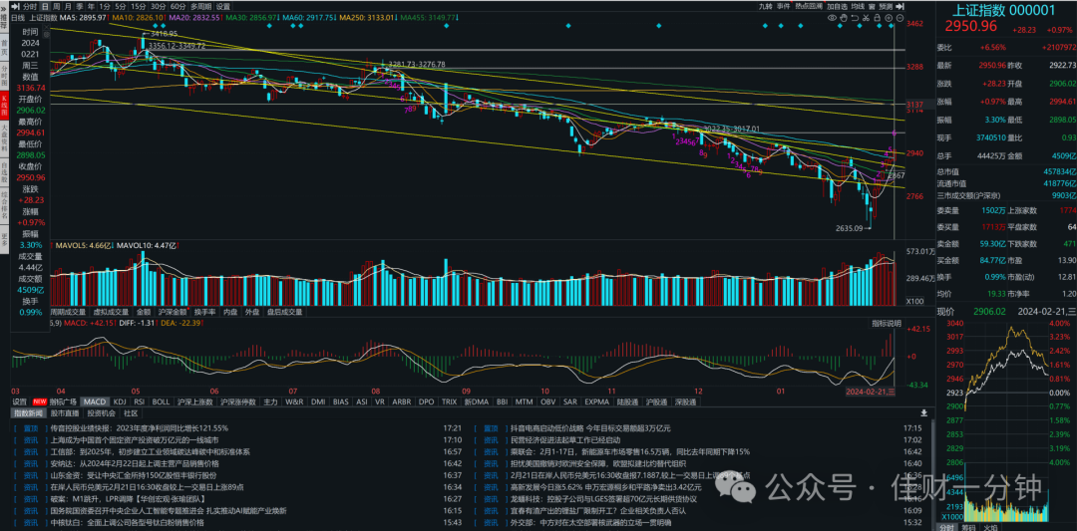Switch volume pane to 内盘

pyautogui.click(x=230, y=312)
